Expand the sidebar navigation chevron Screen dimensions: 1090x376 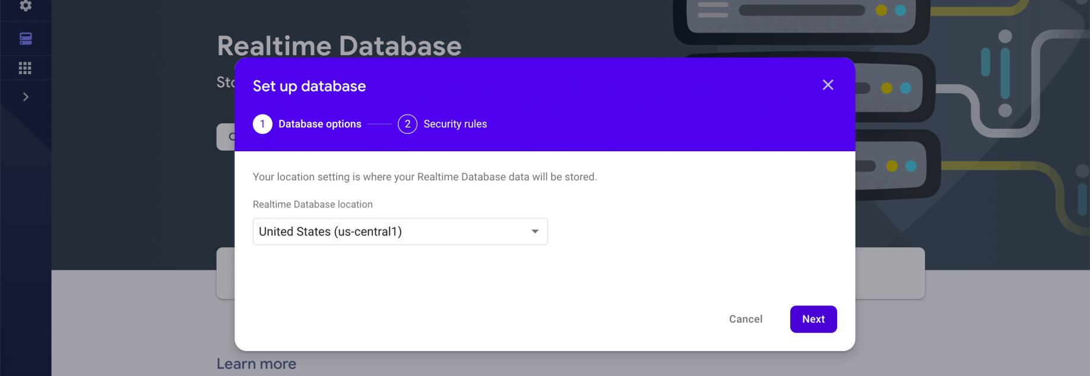[x=26, y=97]
